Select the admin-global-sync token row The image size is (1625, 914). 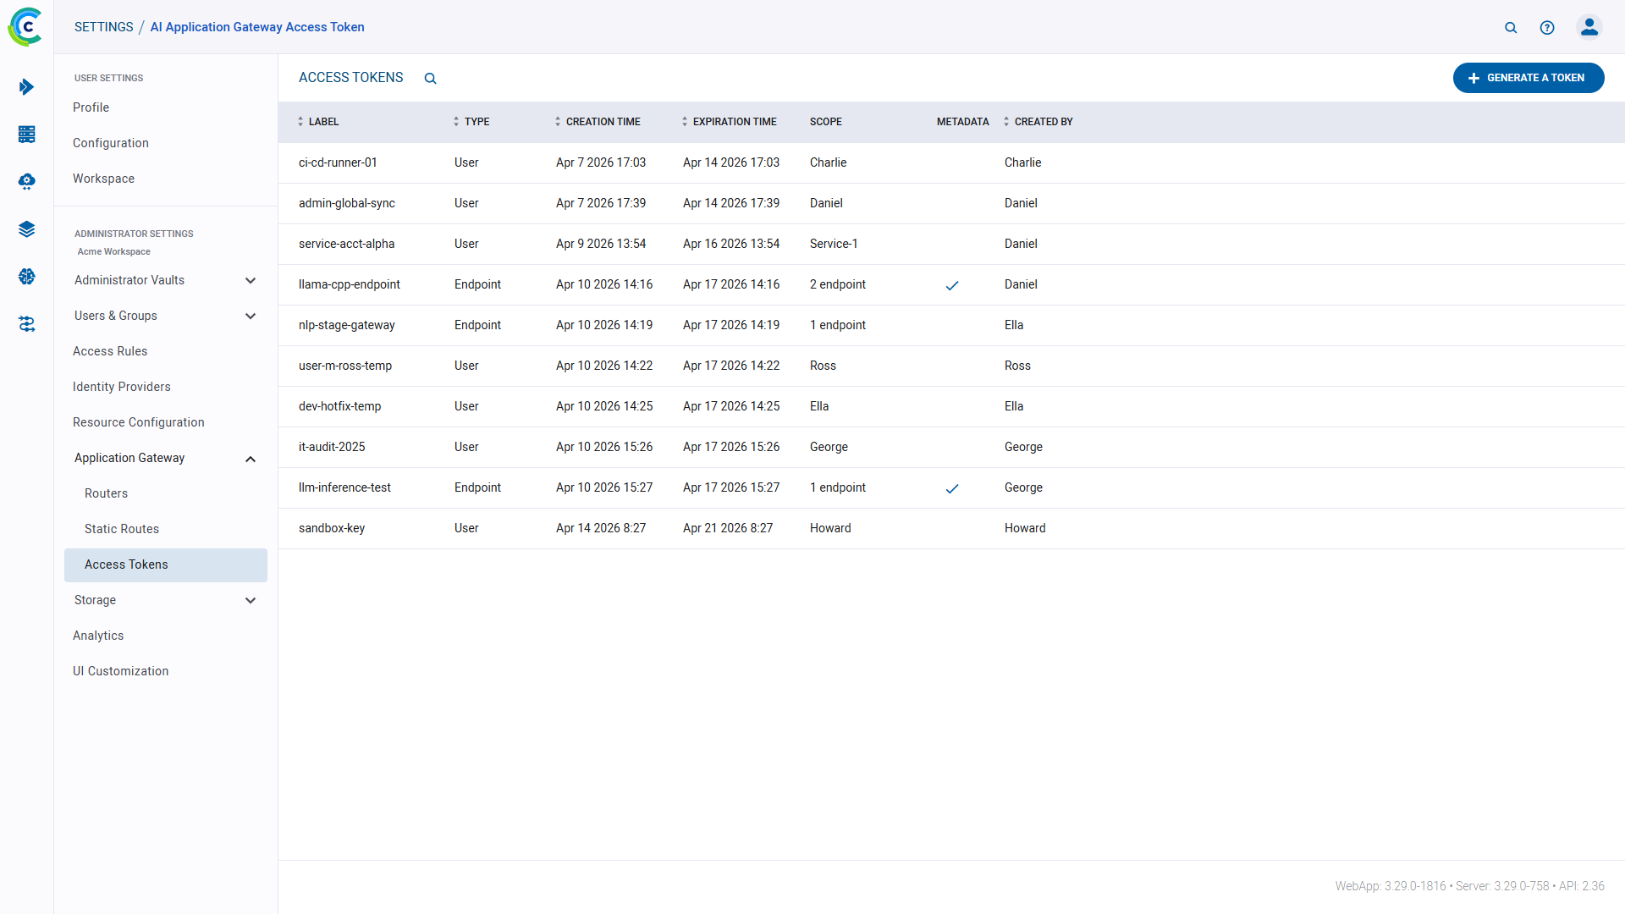pyautogui.click(x=951, y=203)
